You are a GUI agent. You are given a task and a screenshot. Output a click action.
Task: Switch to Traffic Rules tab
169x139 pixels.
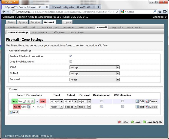[x=58, y=32]
